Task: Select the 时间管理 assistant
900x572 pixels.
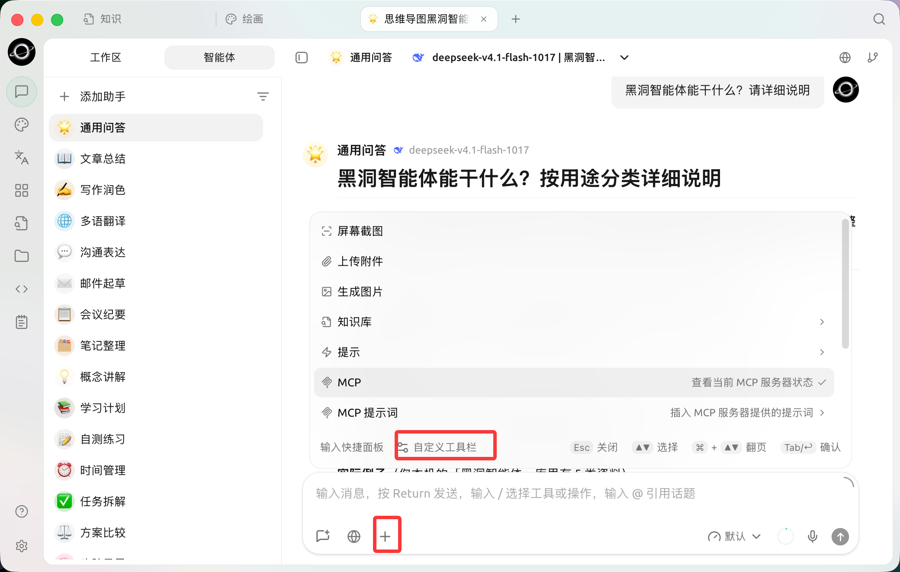Action: [156, 470]
